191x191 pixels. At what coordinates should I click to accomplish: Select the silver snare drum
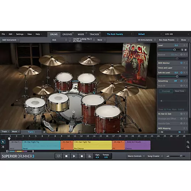(35, 106)
